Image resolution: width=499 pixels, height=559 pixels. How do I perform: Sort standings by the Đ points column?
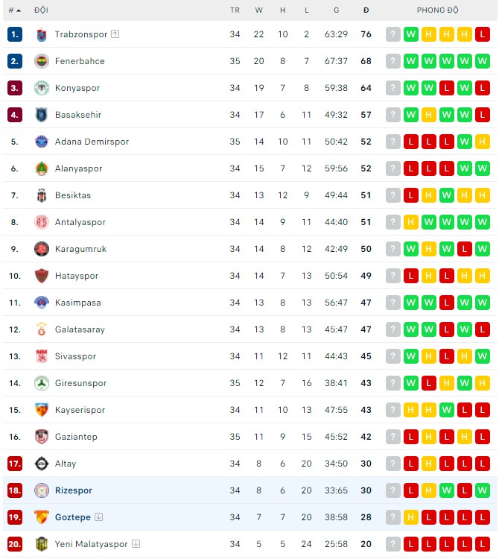tap(366, 10)
